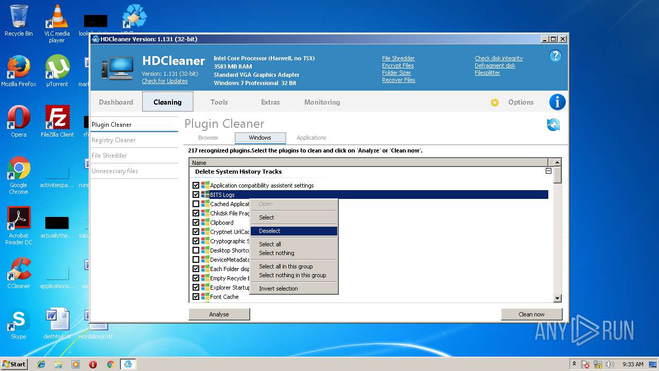Open Encrypt Files link
659x371 pixels.
click(x=397, y=65)
